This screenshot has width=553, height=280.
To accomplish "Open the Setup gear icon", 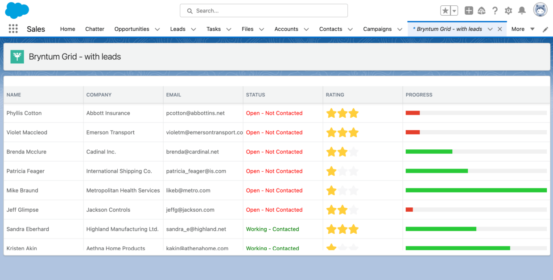I will [508, 11].
